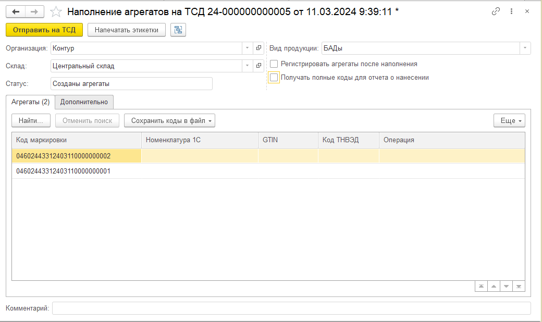Click the Склад field with Центральный склад

point(146,66)
